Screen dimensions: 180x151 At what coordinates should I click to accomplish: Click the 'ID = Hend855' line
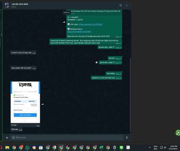[73, 17]
